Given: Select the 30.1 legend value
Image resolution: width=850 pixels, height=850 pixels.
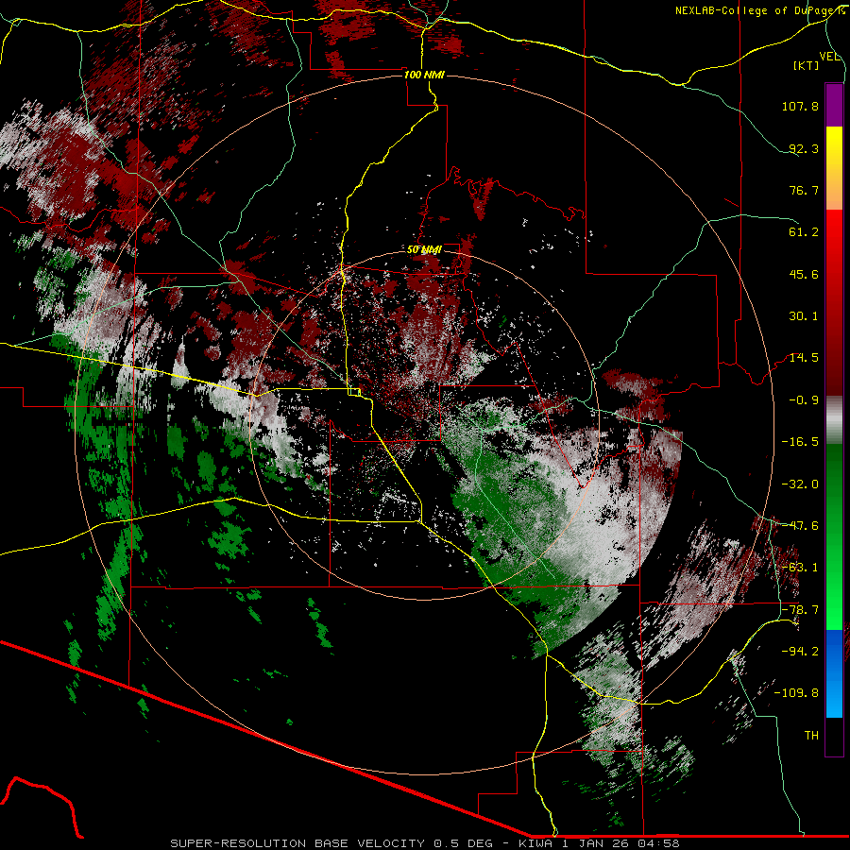Looking at the screenshot, I should pyautogui.click(x=804, y=316).
